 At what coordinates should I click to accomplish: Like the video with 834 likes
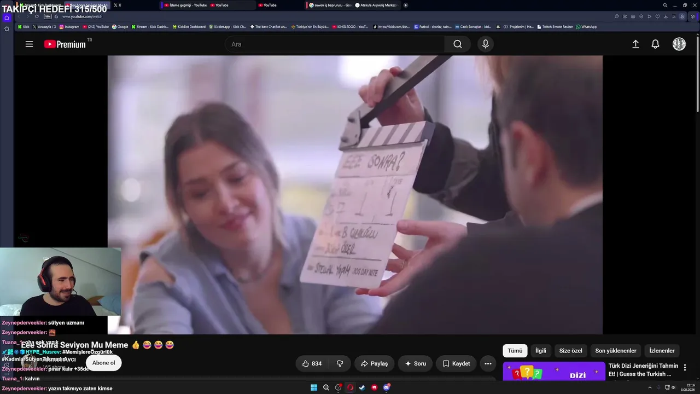pyautogui.click(x=311, y=363)
